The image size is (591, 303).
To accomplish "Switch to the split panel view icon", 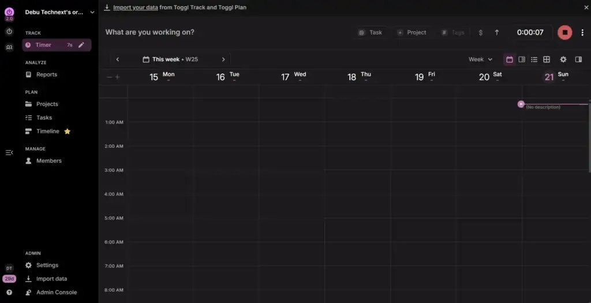I will 522,59.
